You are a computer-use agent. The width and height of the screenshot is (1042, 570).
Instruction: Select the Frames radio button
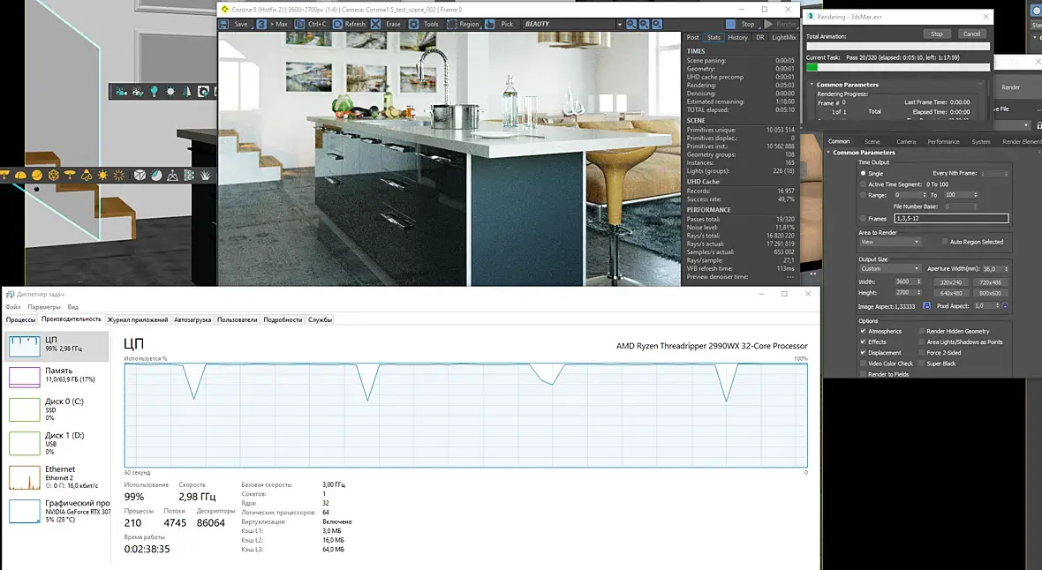(864, 219)
